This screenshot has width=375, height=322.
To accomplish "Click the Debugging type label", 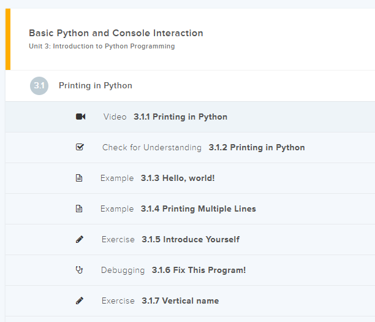I will click(x=123, y=270).
